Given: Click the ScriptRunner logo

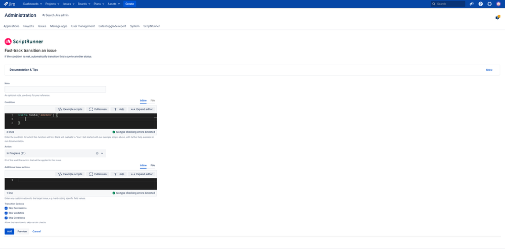Looking at the screenshot, I should (24, 41).
